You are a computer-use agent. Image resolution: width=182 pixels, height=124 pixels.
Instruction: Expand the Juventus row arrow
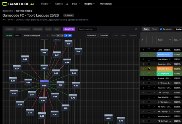click(154, 64)
